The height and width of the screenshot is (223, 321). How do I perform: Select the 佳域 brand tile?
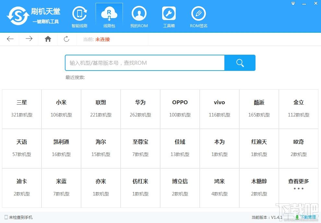(180, 148)
